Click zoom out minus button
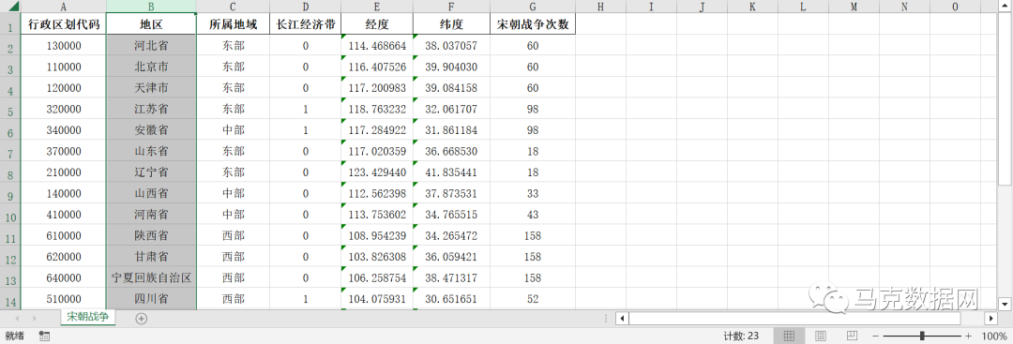Viewport: 1013px width, 344px height. 875,337
